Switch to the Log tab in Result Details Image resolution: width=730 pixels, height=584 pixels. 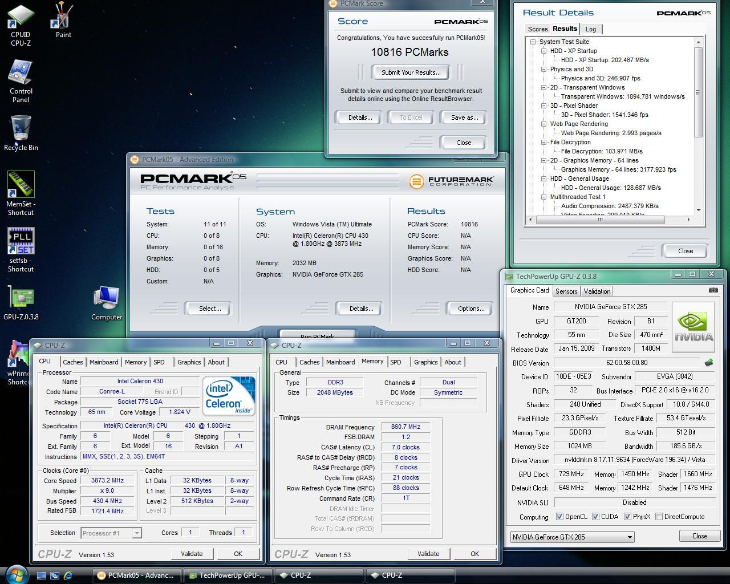[x=591, y=29]
